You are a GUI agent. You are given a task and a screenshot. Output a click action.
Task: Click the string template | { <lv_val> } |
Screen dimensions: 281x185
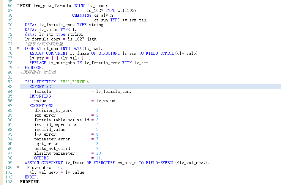coord(71,58)
